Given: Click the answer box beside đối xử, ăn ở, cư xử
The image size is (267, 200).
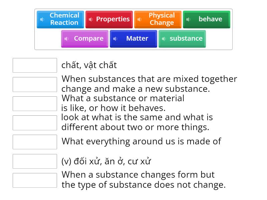Looking at the screenshot, I should pos(35,161).
